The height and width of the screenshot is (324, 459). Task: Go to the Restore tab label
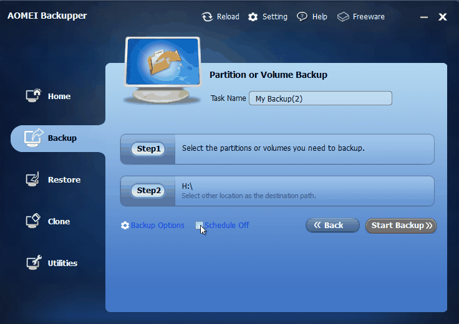point(64,180)
